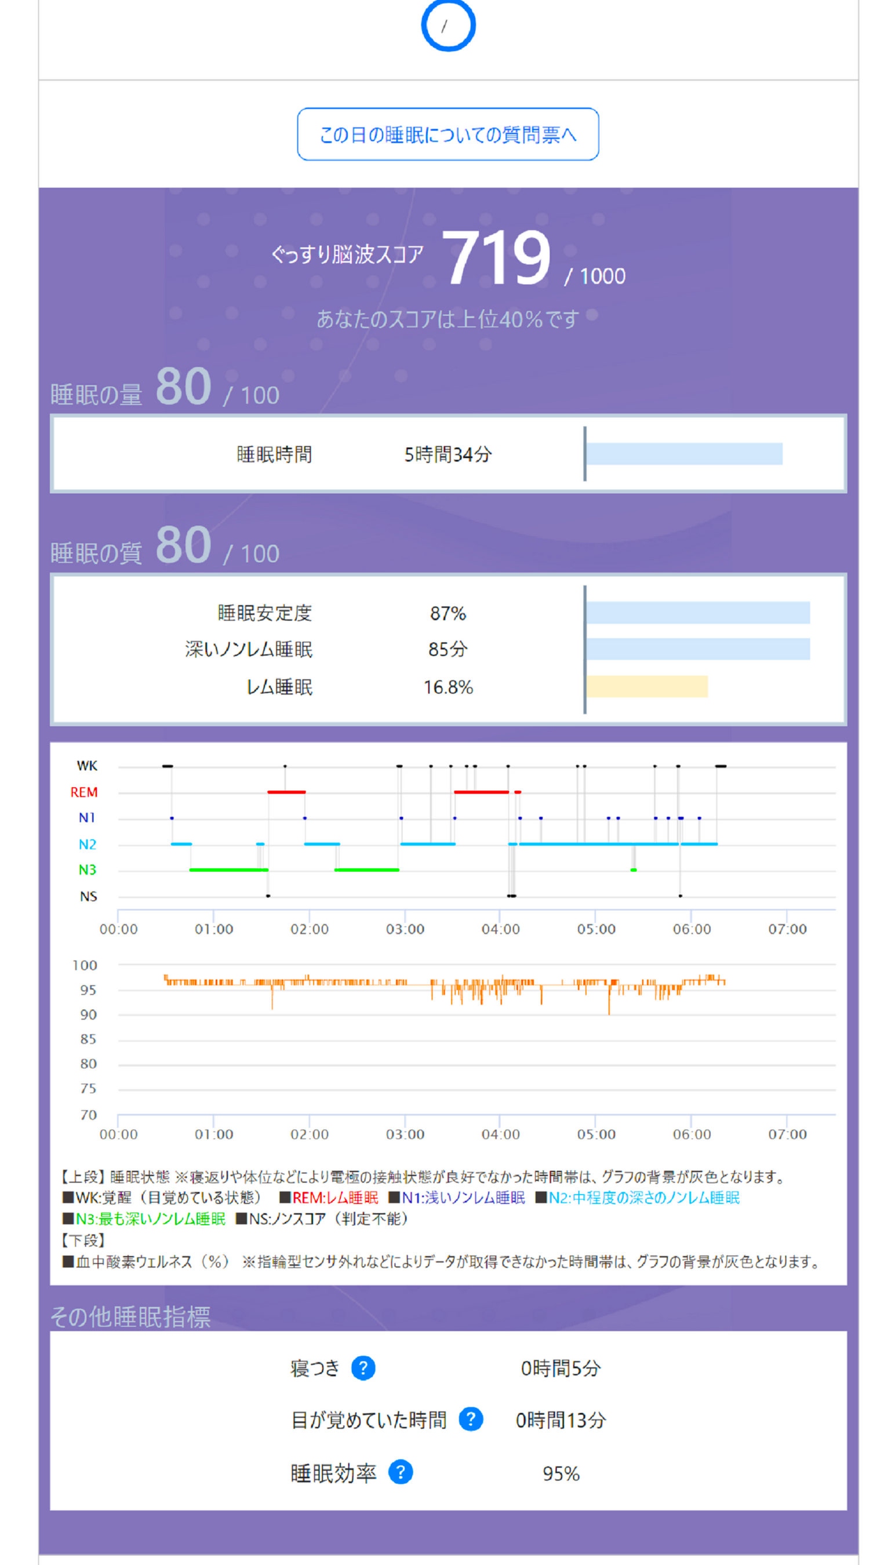Screen dimensions: 884x1565
Task: Click the help icon beside 睡眠効率
Action: click(401, 1472)
